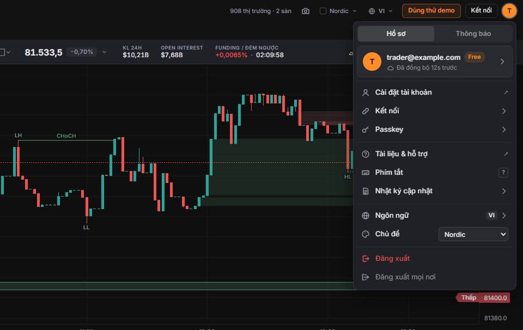This screenshot has width=523, height=330.
Task: Click the Đăng xuất logout icon
Action: [366, 258]
